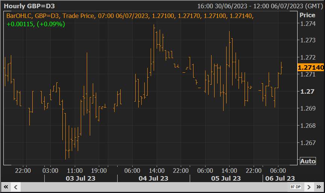Screen dimensions: 325x193
Task: Click the +0.00115 (+0.09%) change value
Action: tap(36, 24)
